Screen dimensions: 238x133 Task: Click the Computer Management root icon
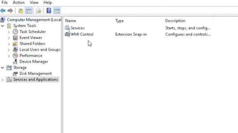(x=3, y=20)
